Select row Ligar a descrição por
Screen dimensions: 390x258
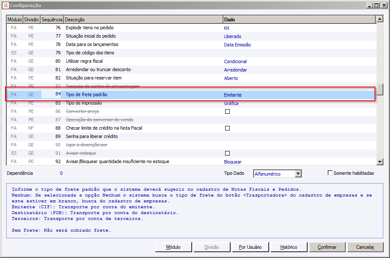191,145
